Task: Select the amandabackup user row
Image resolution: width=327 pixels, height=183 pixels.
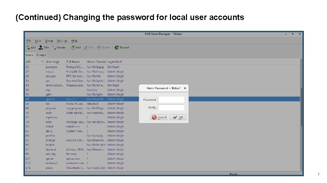Action: click(x=163, y=85)
